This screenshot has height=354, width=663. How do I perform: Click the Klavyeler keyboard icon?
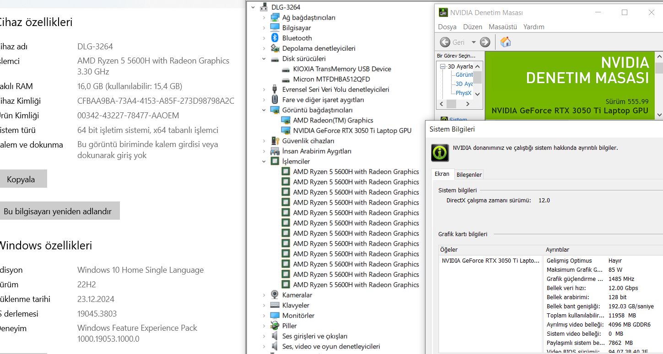pos(275,305)
